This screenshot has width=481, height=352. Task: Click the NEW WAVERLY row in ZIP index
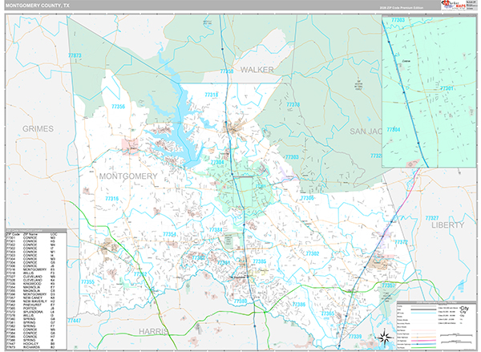point(31,301)
